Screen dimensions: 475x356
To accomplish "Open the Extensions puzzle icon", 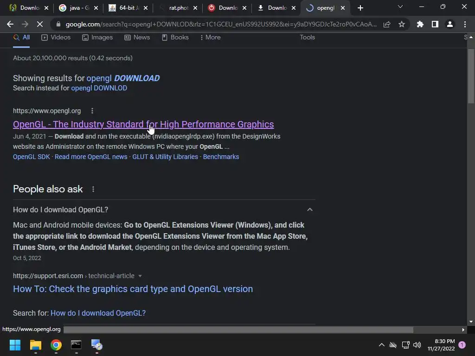I will pyautogui.click(x=420, y=24).
